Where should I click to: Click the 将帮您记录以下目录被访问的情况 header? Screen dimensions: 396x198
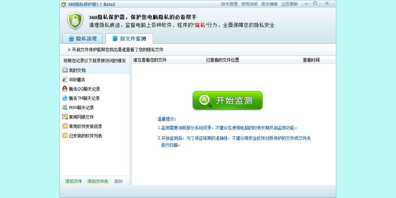coord(95,61)
